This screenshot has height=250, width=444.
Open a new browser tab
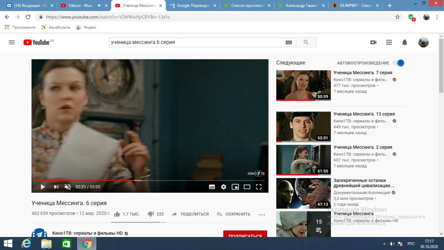[390, 5]
